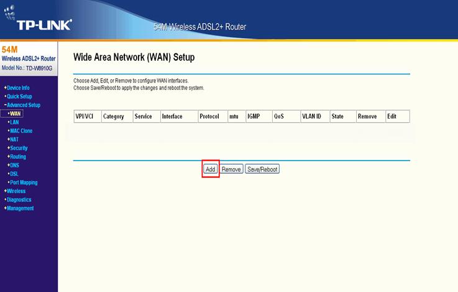
Task: Click the Remove column header in table
Action: tap(370, 117)
